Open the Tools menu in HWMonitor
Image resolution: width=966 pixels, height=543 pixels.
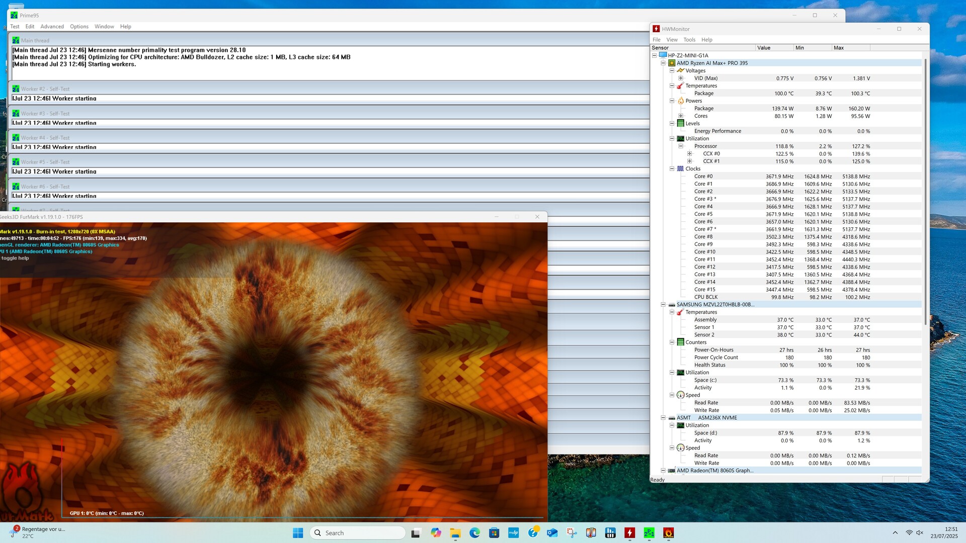(689, 40)
